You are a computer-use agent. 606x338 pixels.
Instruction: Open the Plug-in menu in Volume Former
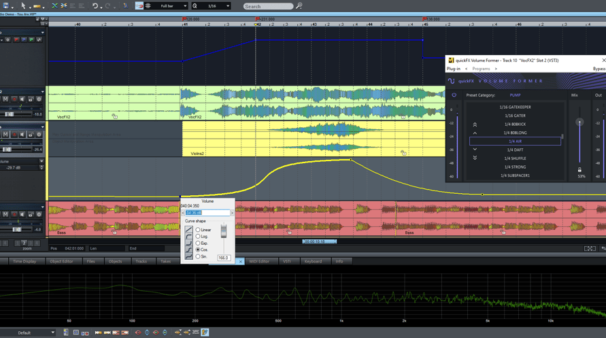tap(454, 69)
